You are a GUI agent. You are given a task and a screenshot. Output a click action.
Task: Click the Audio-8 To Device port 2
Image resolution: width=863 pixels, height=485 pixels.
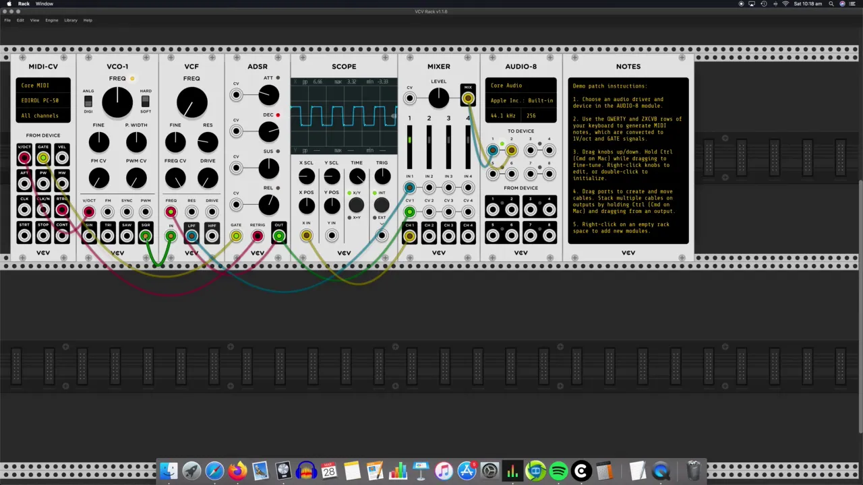511,151
